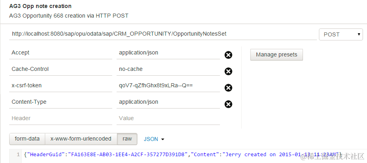Screen dimensions: 367x163
Task: Click the empty Header name field
Action: 60,118
